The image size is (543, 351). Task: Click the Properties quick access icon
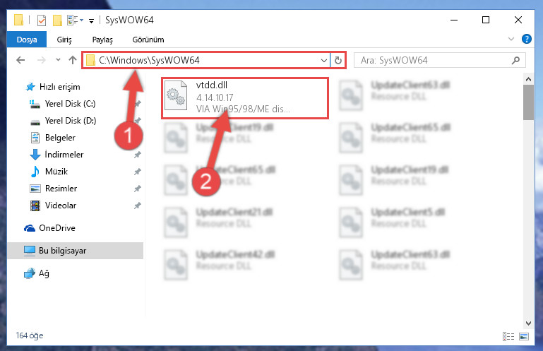point(42,20)
